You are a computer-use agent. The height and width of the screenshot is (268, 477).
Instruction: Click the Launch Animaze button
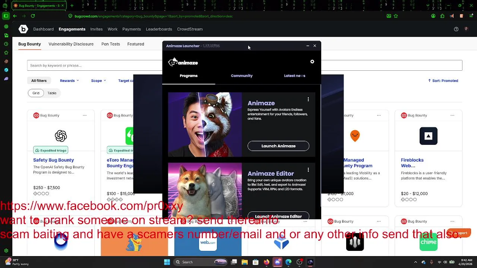(x=278, y=146)
